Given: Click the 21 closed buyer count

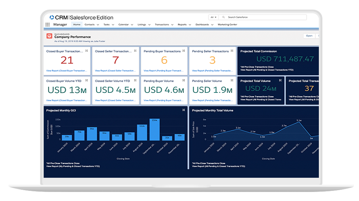Looking at the screenshot, I should [67, 60].
